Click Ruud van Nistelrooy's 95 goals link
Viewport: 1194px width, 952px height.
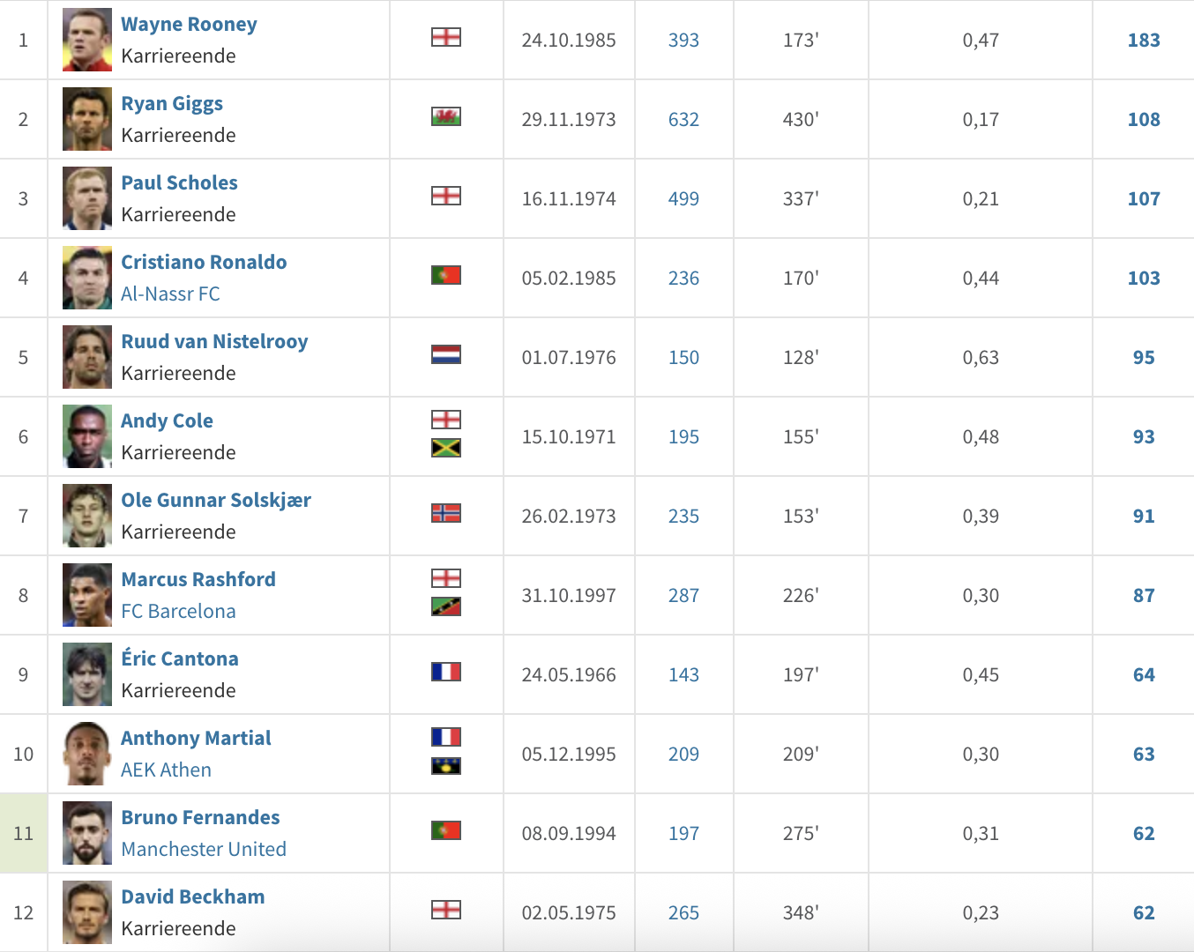pyautogui.click(x=1144, y=358)
